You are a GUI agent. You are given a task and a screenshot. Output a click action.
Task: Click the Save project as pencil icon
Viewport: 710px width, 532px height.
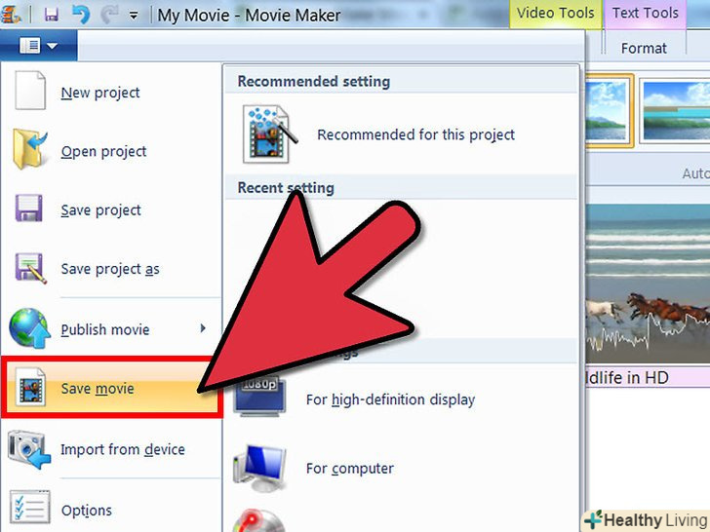click(x=30, y=268)
